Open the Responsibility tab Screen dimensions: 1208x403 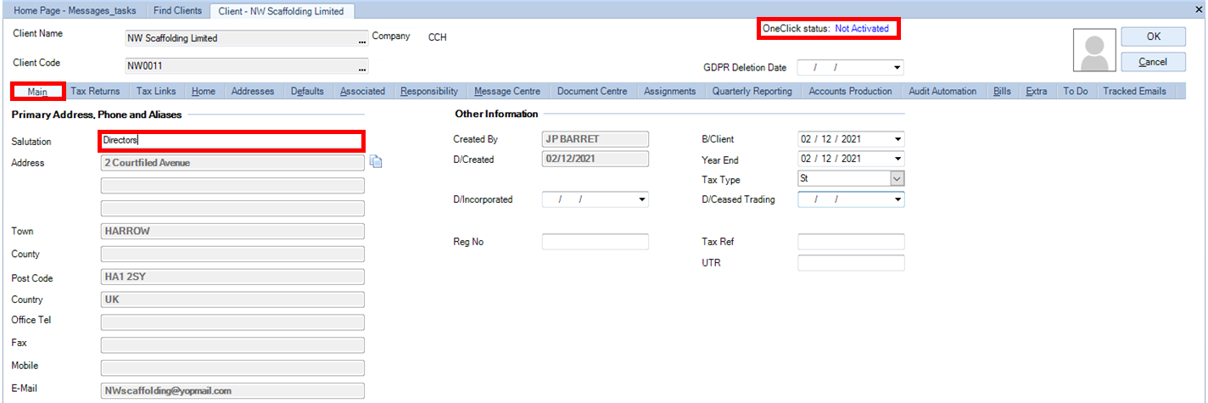(x=429, y=91)
